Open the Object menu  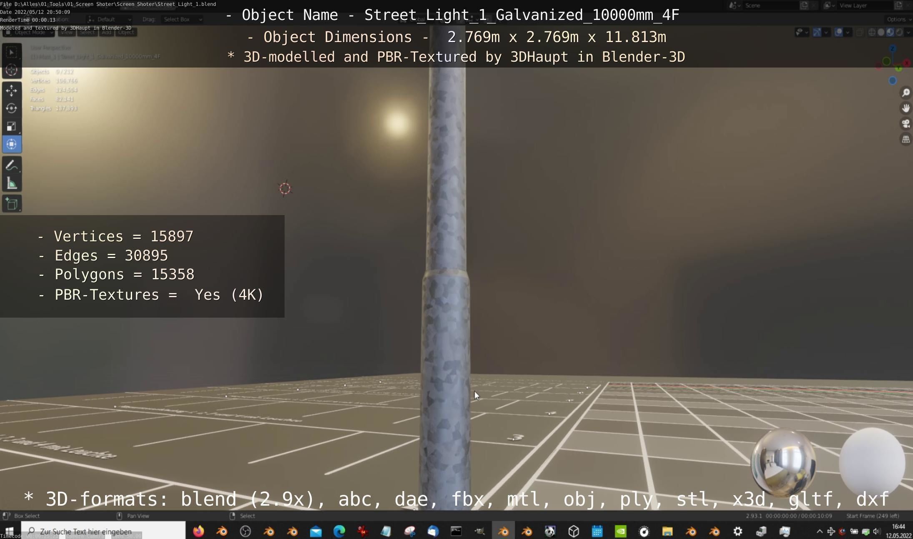click(x=126, y=32)
